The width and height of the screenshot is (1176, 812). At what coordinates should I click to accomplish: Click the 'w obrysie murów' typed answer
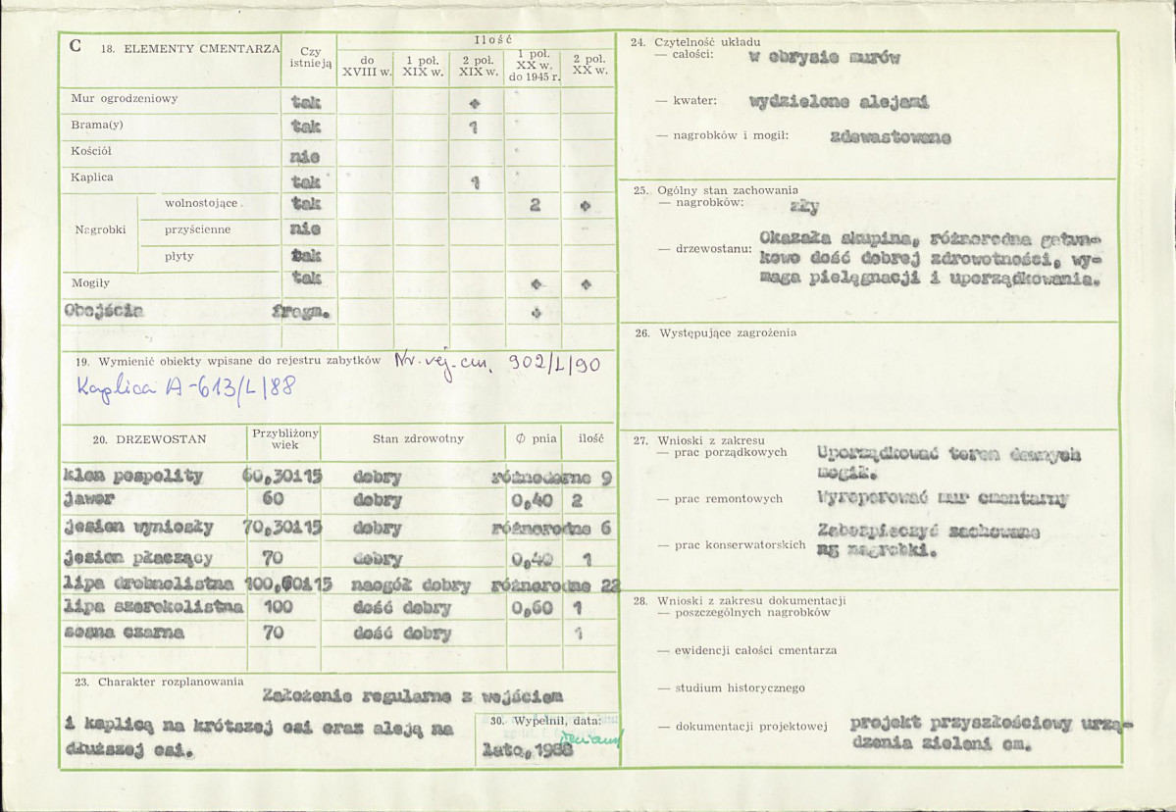(x=824, y=58)
